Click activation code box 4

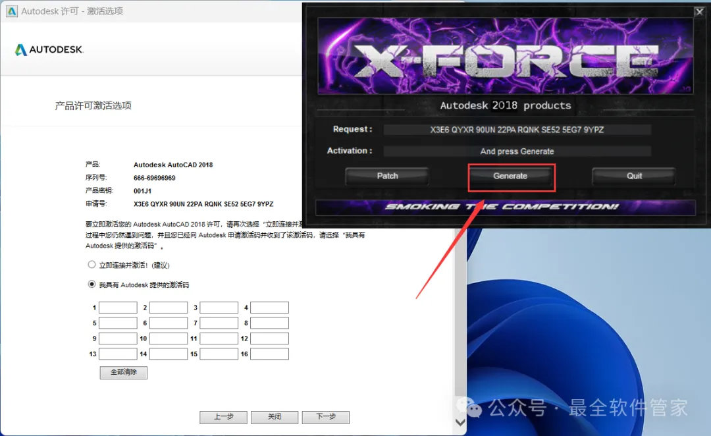point(269,308)
